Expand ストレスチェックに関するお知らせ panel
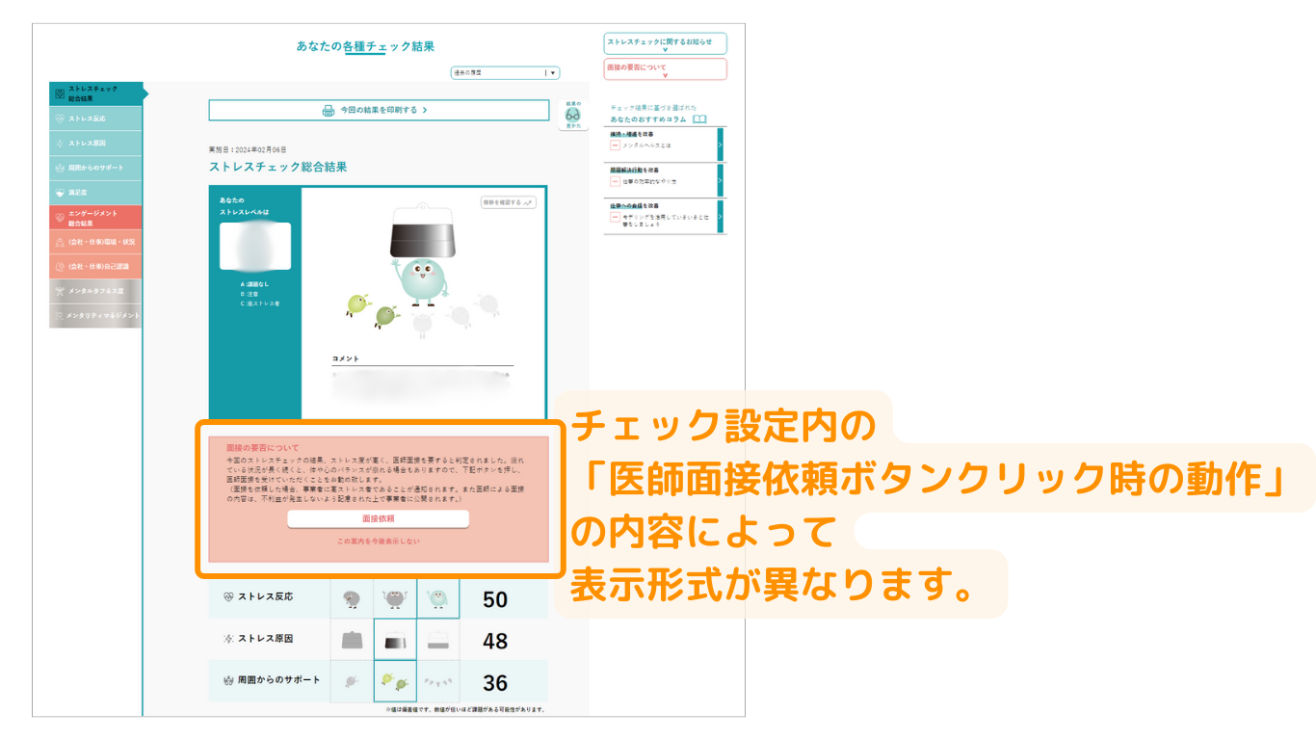The image size is (1316, 740). click(x=665, y=43)
